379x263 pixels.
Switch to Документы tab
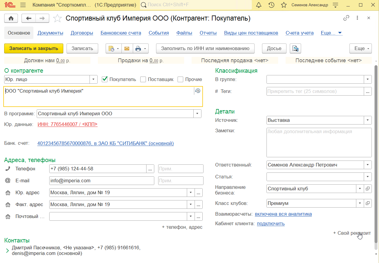click(50, 33)
